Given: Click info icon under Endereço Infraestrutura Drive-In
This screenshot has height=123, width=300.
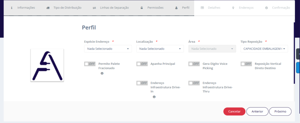Looking at the screenshot, I should click(x=154, y=97).
